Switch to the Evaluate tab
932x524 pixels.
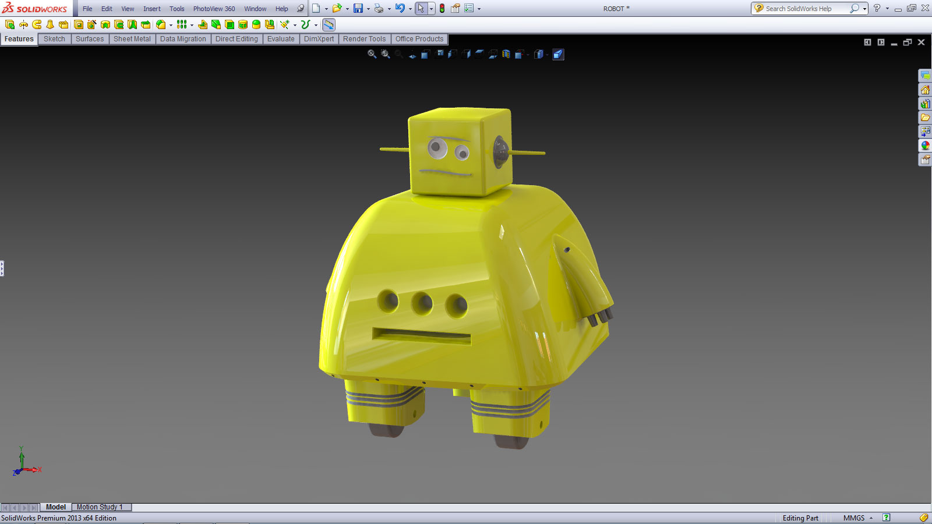281,39
